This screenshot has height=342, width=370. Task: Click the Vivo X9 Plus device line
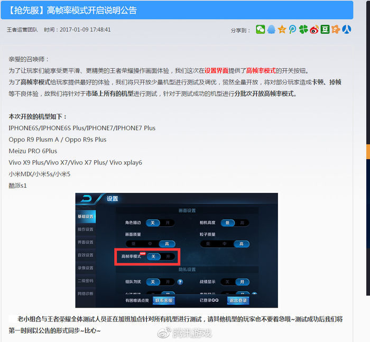click(x=75, y=163)
